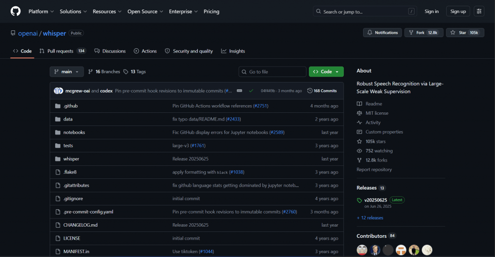View the 168 Commits link
This screenshot has height=257, width=495.
coord(322,91)
